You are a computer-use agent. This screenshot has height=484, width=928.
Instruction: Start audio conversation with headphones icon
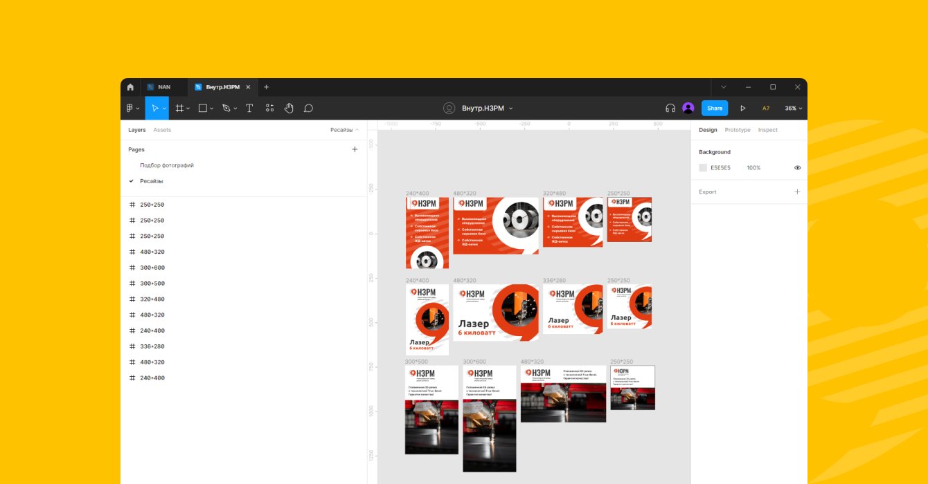[670, 109]
